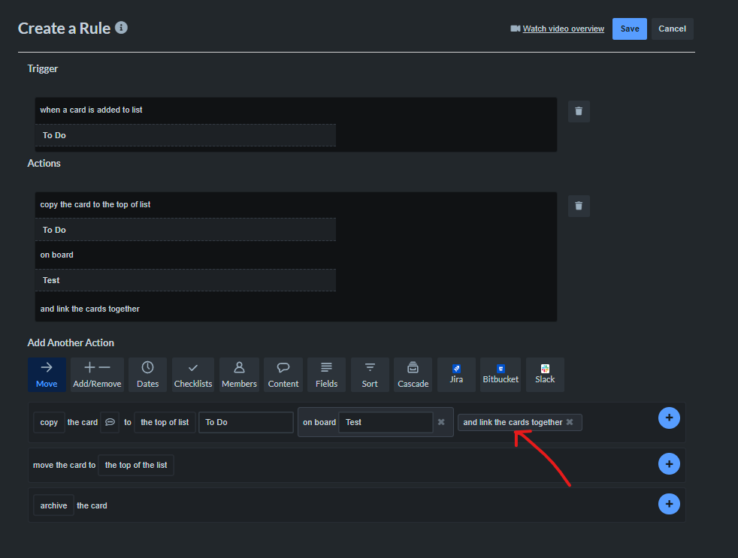Click the comment bubble icon beside the card
Image resolution: width=738 pixels, height=558 pixels.
tap(110, 422)
